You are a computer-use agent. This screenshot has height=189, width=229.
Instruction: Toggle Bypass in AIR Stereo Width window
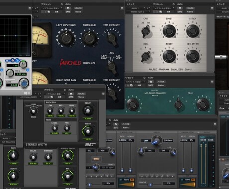point(81,94)
